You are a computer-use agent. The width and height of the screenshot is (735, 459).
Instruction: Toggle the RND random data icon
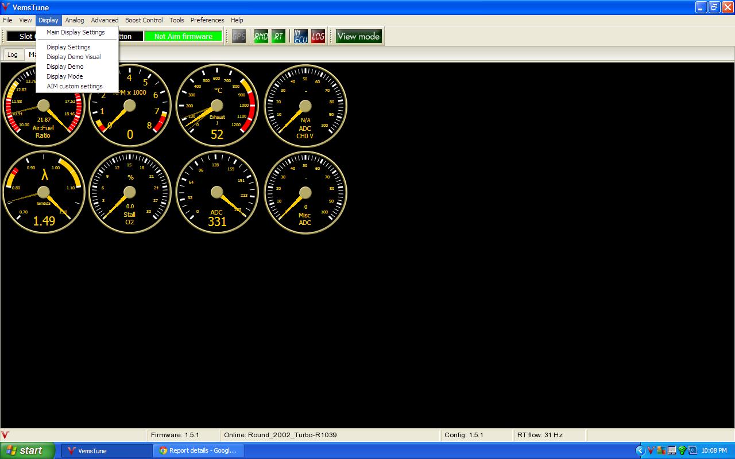(x=261, y=36)
